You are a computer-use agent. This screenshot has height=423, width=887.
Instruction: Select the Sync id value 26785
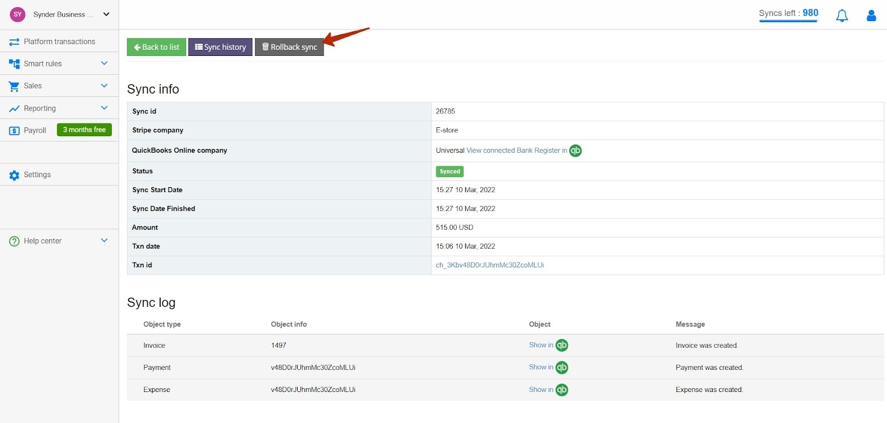pos(445,111)
